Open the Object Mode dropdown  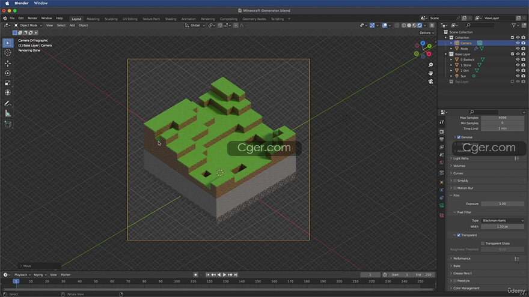pos(28,25)
